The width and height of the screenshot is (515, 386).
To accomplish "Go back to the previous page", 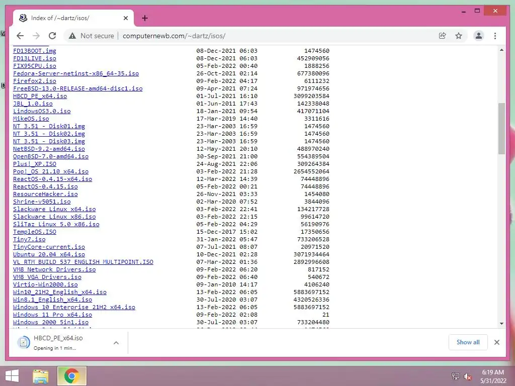I will tap(20, 36).
